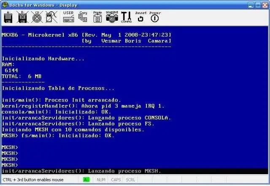270x186 pixels.
Task: Click 'Iniciando MKSH con 10 comandos' line
Action: click(73, 130)
